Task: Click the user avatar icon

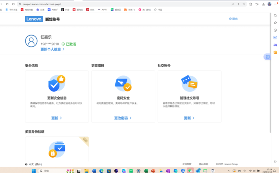Action: (x=31, y=41)
